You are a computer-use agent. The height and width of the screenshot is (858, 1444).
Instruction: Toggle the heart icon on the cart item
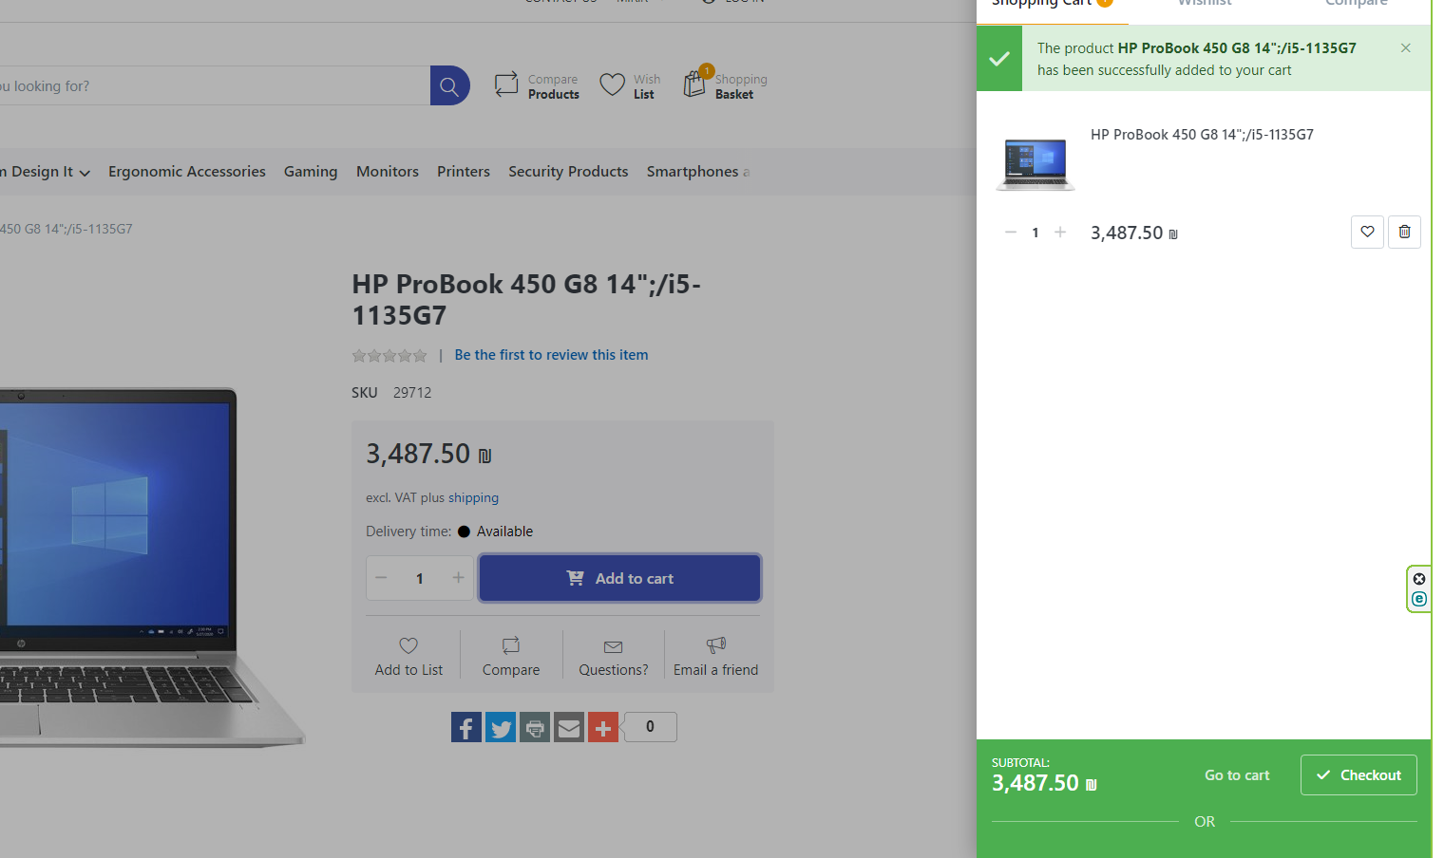click(1367, 232)
